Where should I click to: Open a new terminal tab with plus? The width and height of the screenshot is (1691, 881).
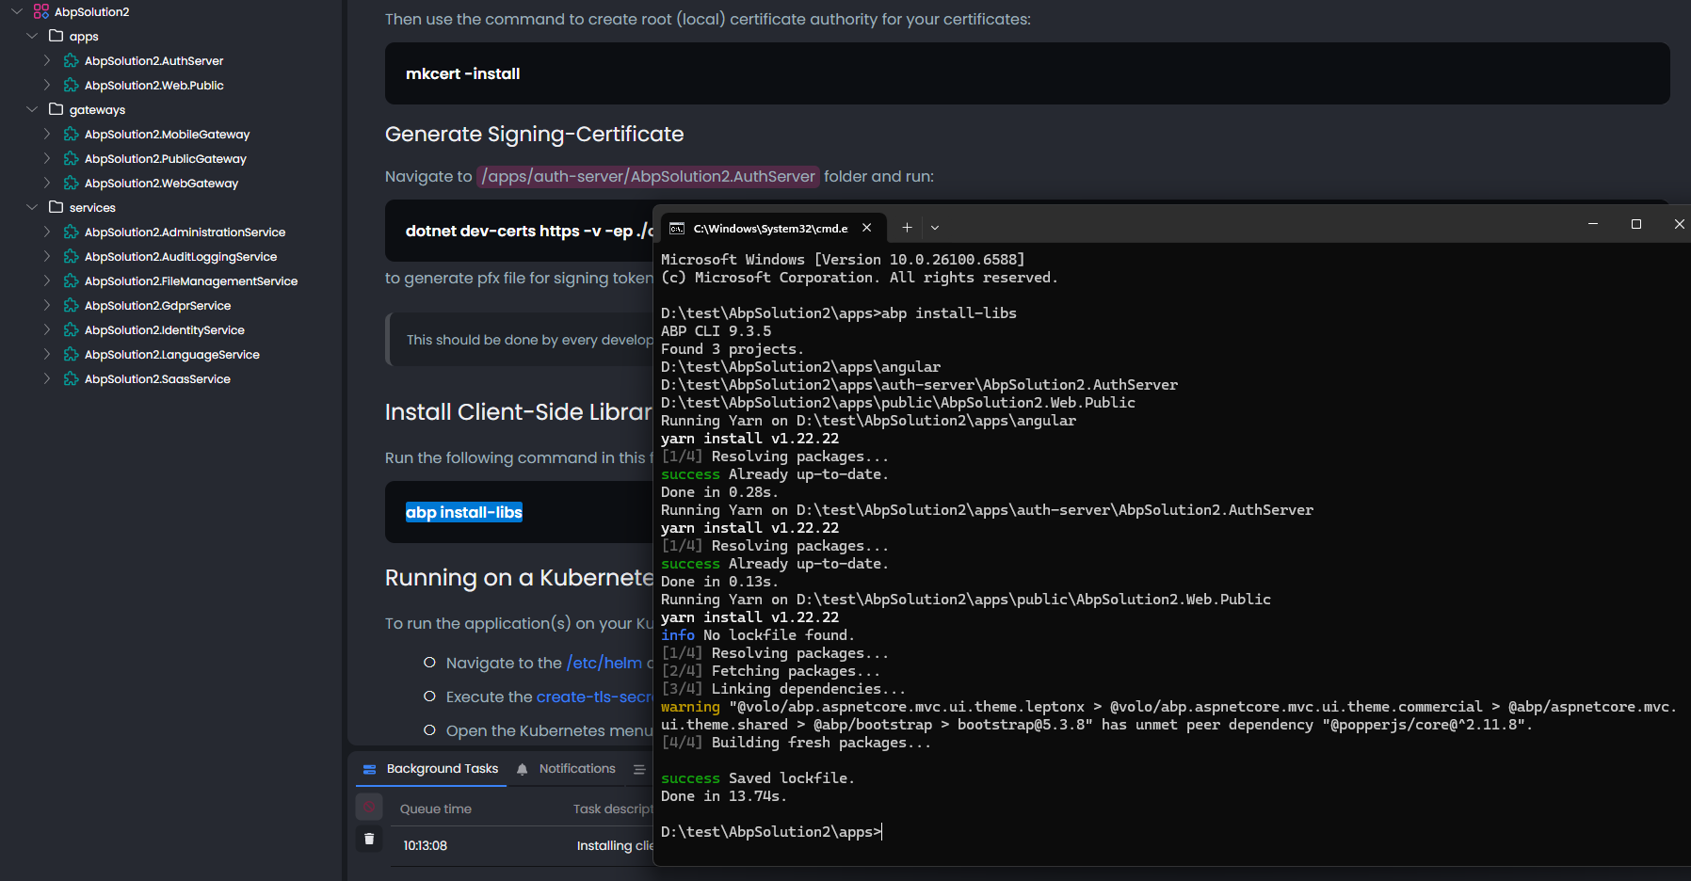[907, 227]
